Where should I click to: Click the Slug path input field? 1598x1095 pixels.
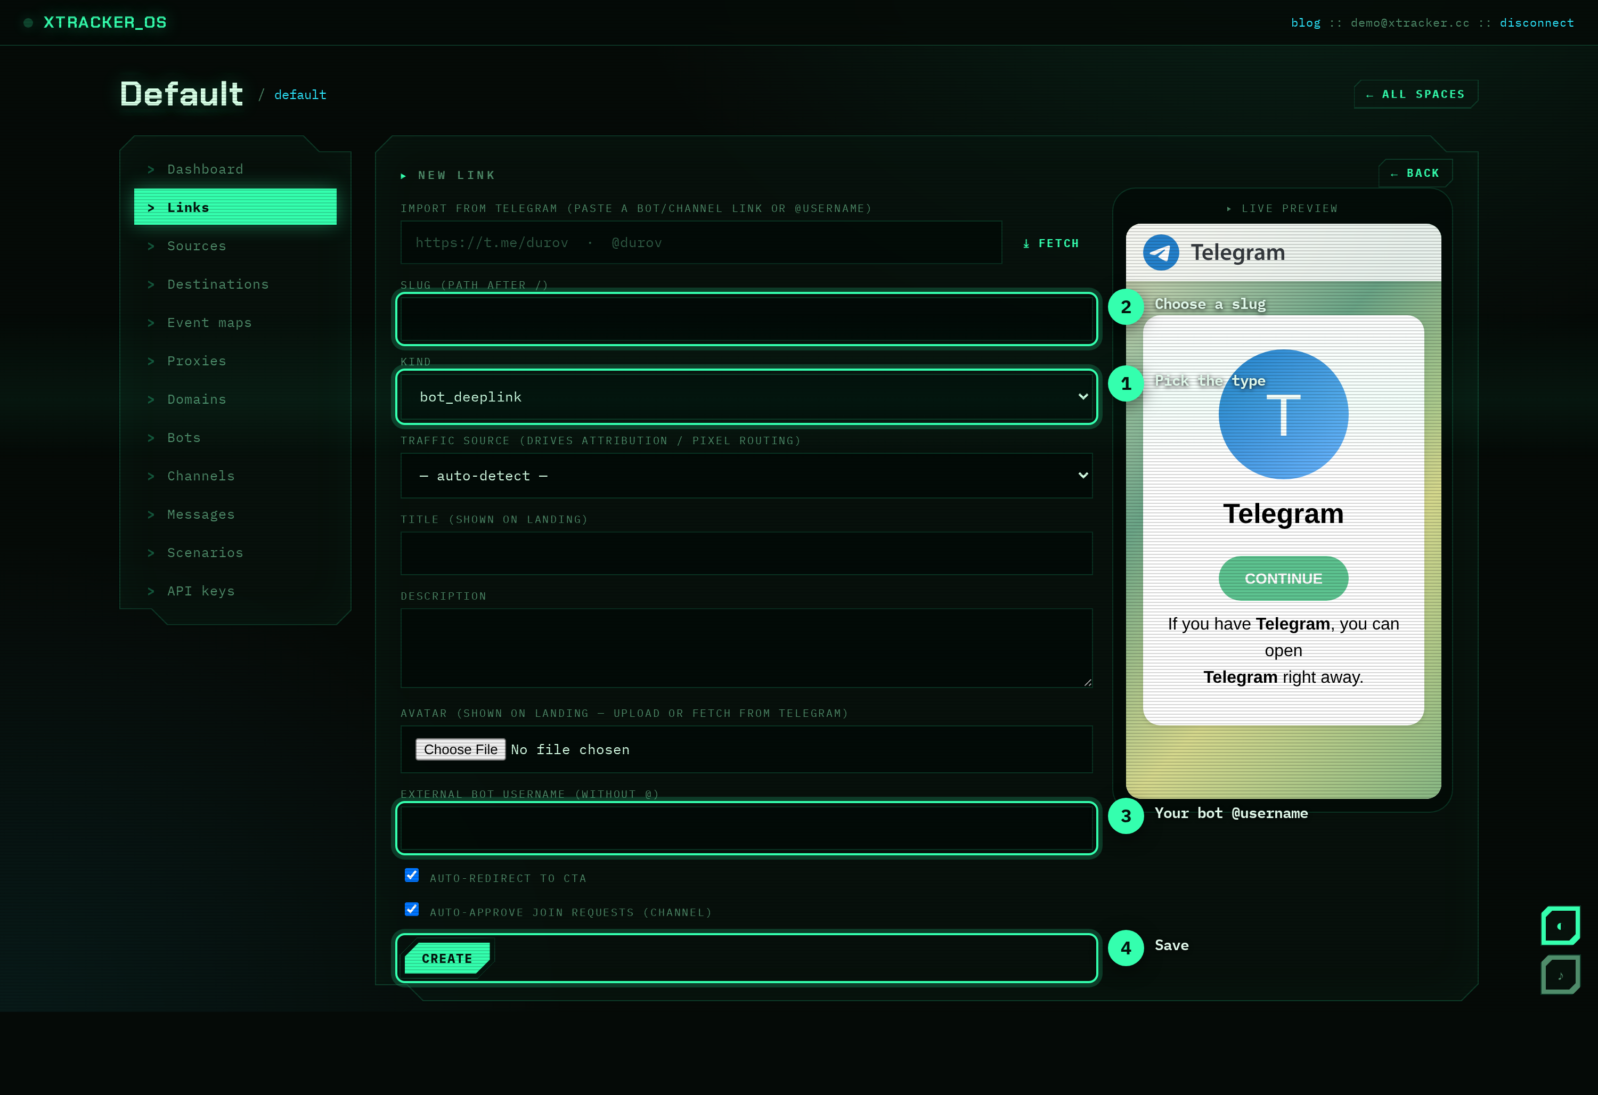pos(746,319)
